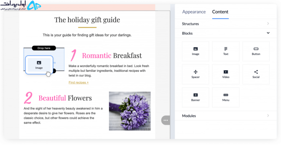Screen dimensions: 281x145
Task: Click the chevron next to Structures
Action: click(268, 24)
